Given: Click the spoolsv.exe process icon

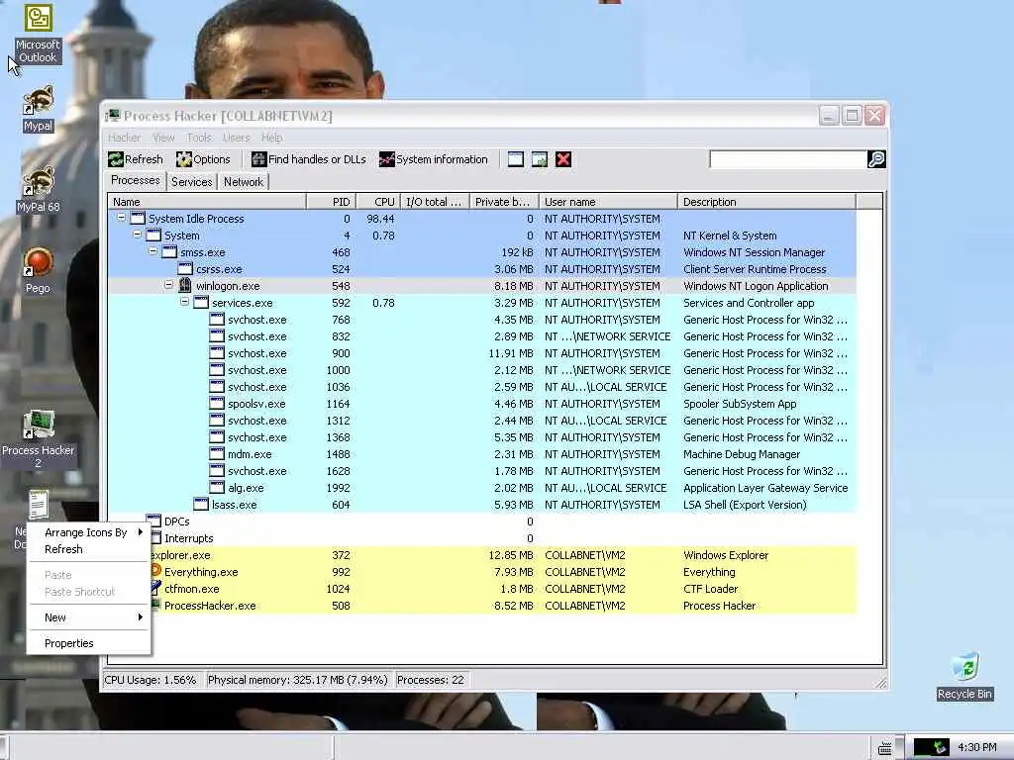Looking at the screenshot, I should 217,404.
